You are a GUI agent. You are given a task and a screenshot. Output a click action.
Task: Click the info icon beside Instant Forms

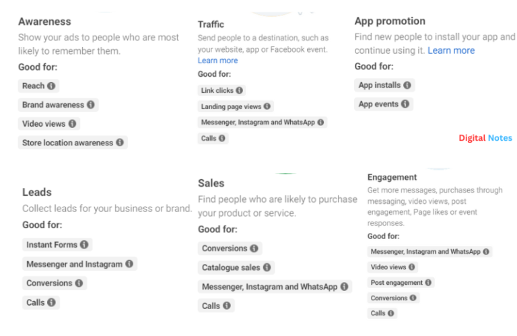[x=84, y=244]
